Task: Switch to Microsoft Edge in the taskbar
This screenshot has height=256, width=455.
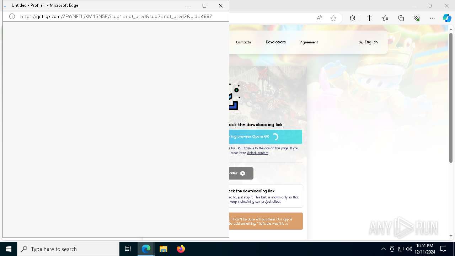Action: (146, 249)
